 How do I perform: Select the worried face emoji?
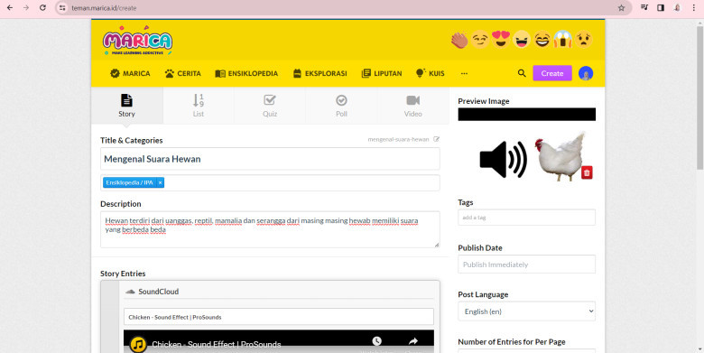(583, 40)
